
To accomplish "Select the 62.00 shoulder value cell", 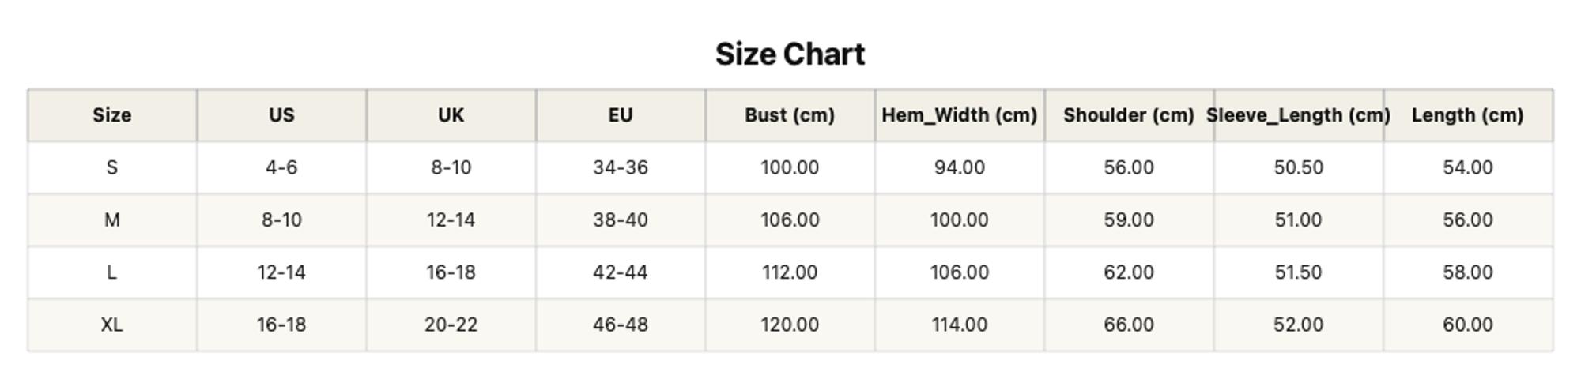I will click(1129, 272).
